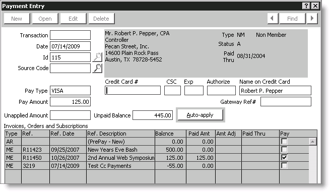The width and height of the screenshot is (330, 192).
Task: Click the Non Member type text
Action: tap(271, 35)
